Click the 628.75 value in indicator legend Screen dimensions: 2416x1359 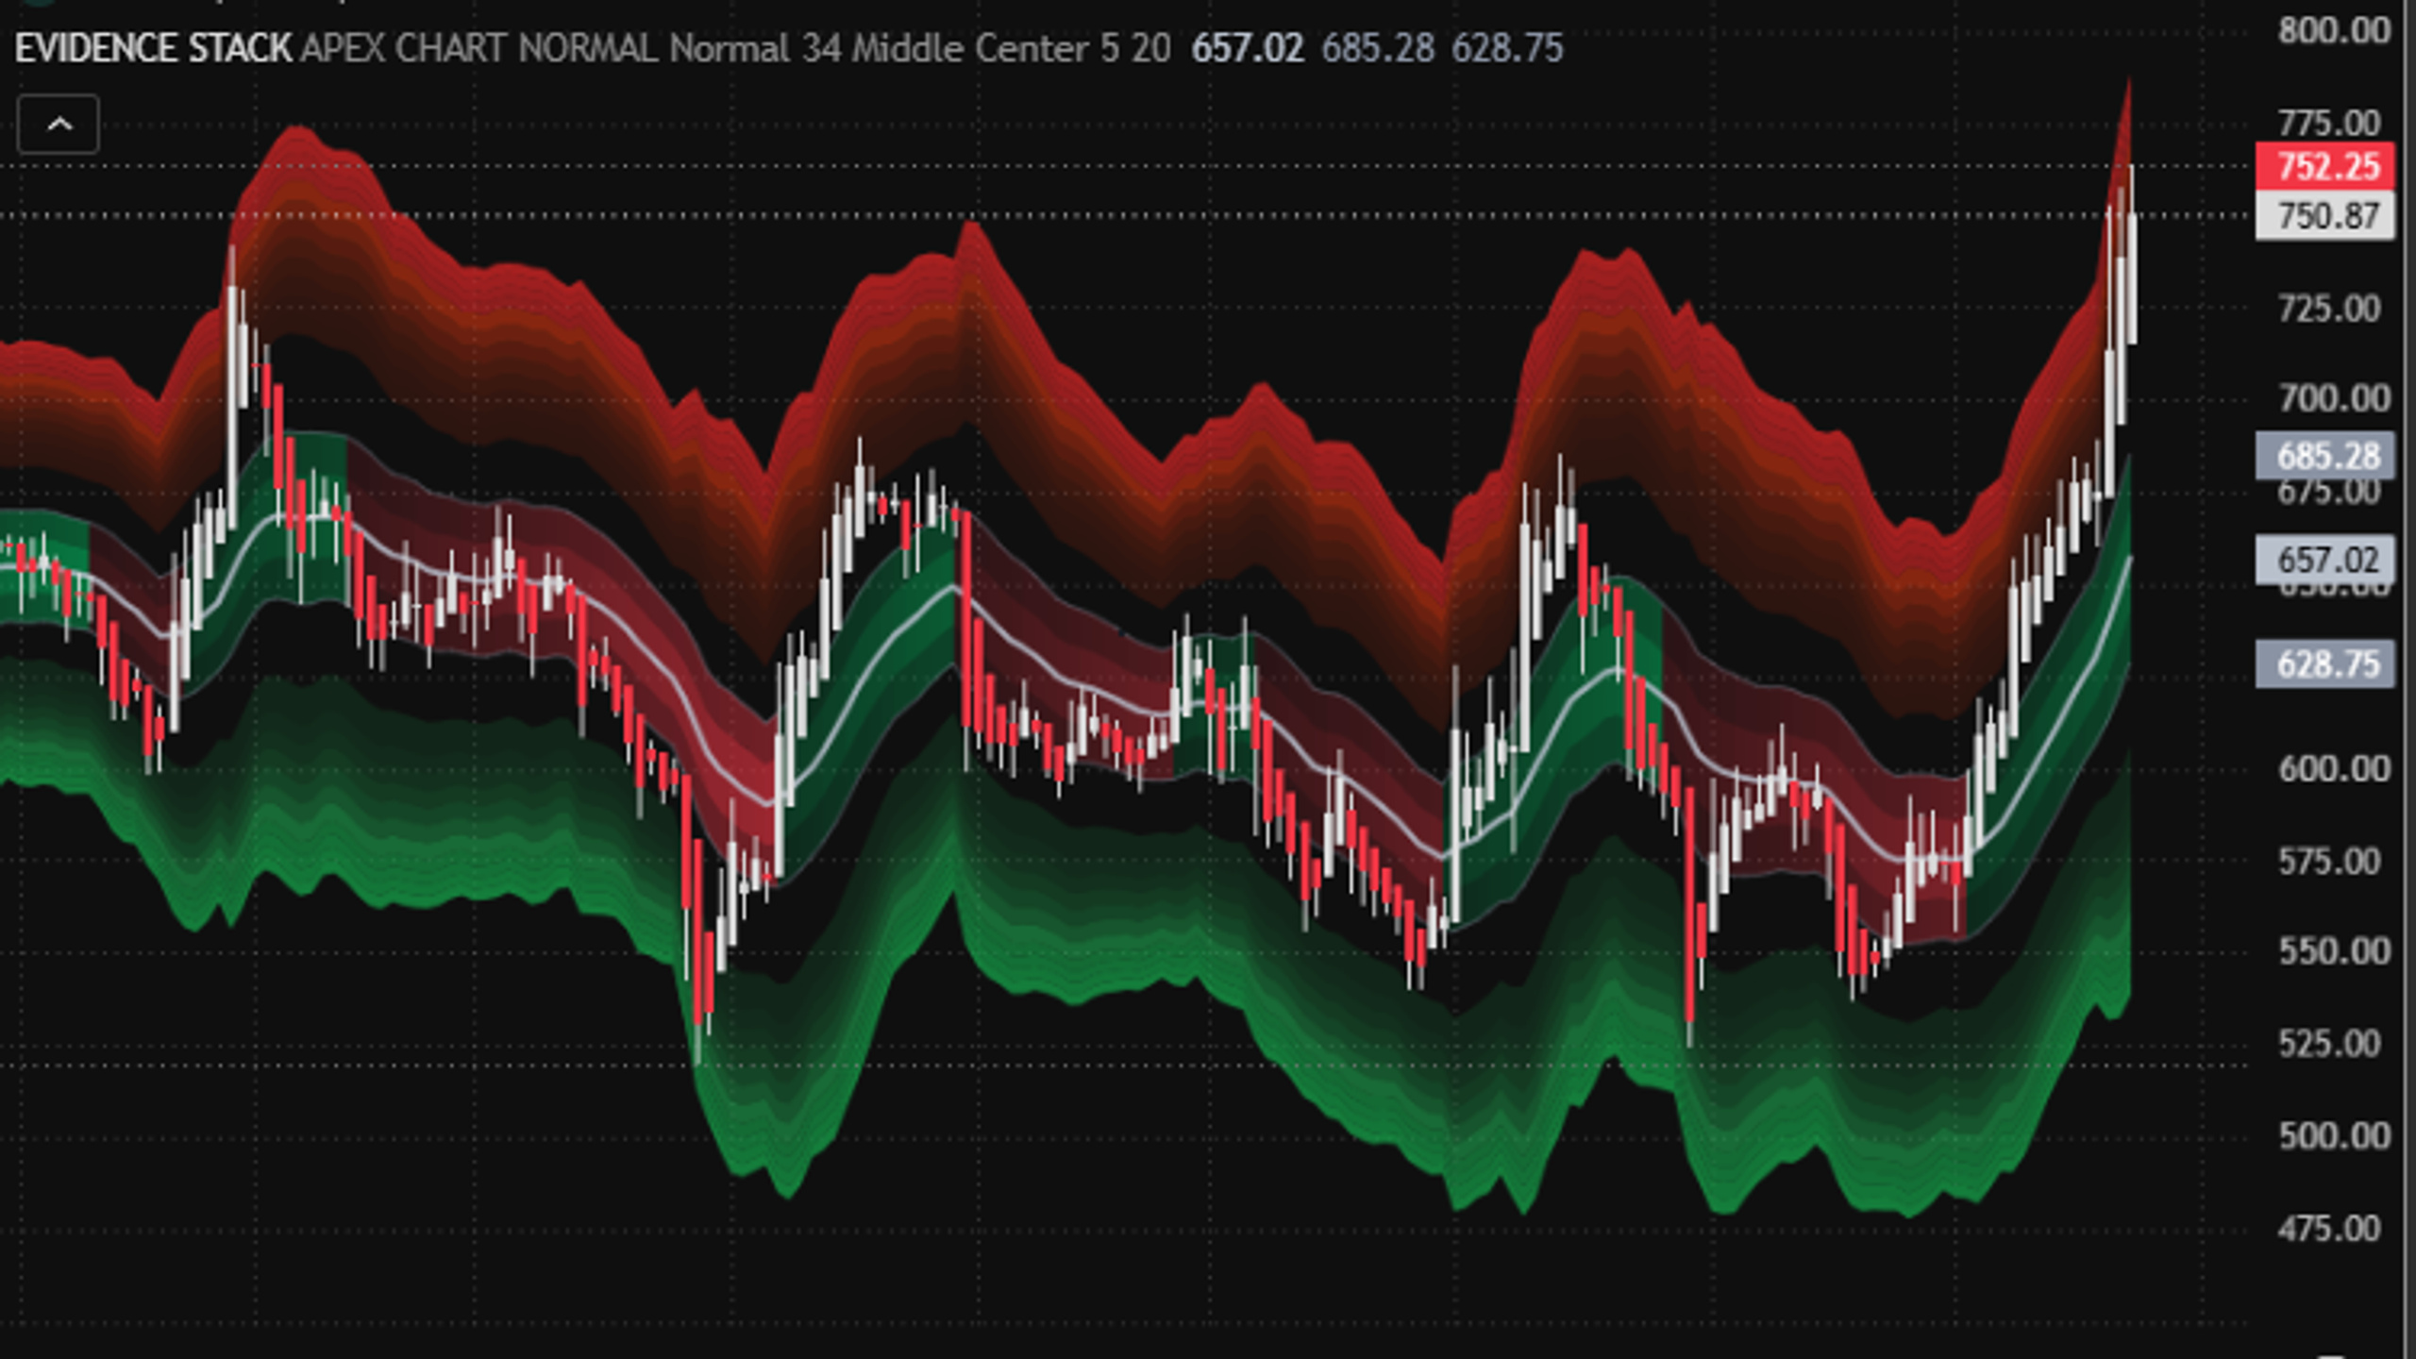point(1507,48)
